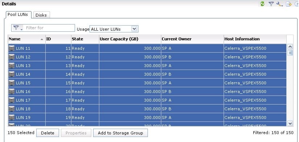Open the filter funnel icon in header
Screen dimensions: 299x142
pos(271,4)
